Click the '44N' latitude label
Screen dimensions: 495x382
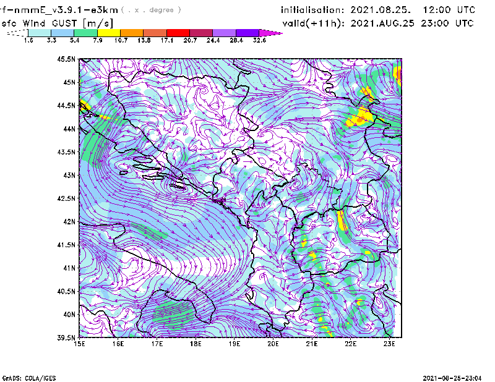pyautogui.click(x=69, y=129)
